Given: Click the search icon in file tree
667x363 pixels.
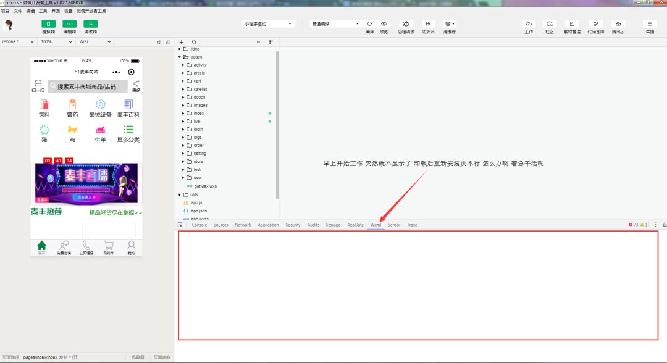Looking at the screenshot, I should tap(194, 42).
